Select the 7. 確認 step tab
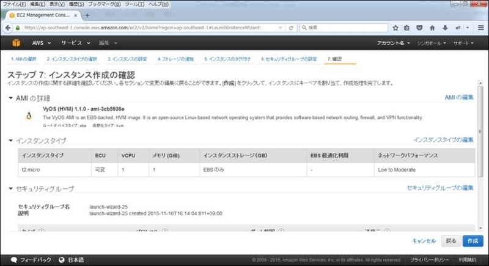The width and height of the screenshot is (489, 266). 334,59
